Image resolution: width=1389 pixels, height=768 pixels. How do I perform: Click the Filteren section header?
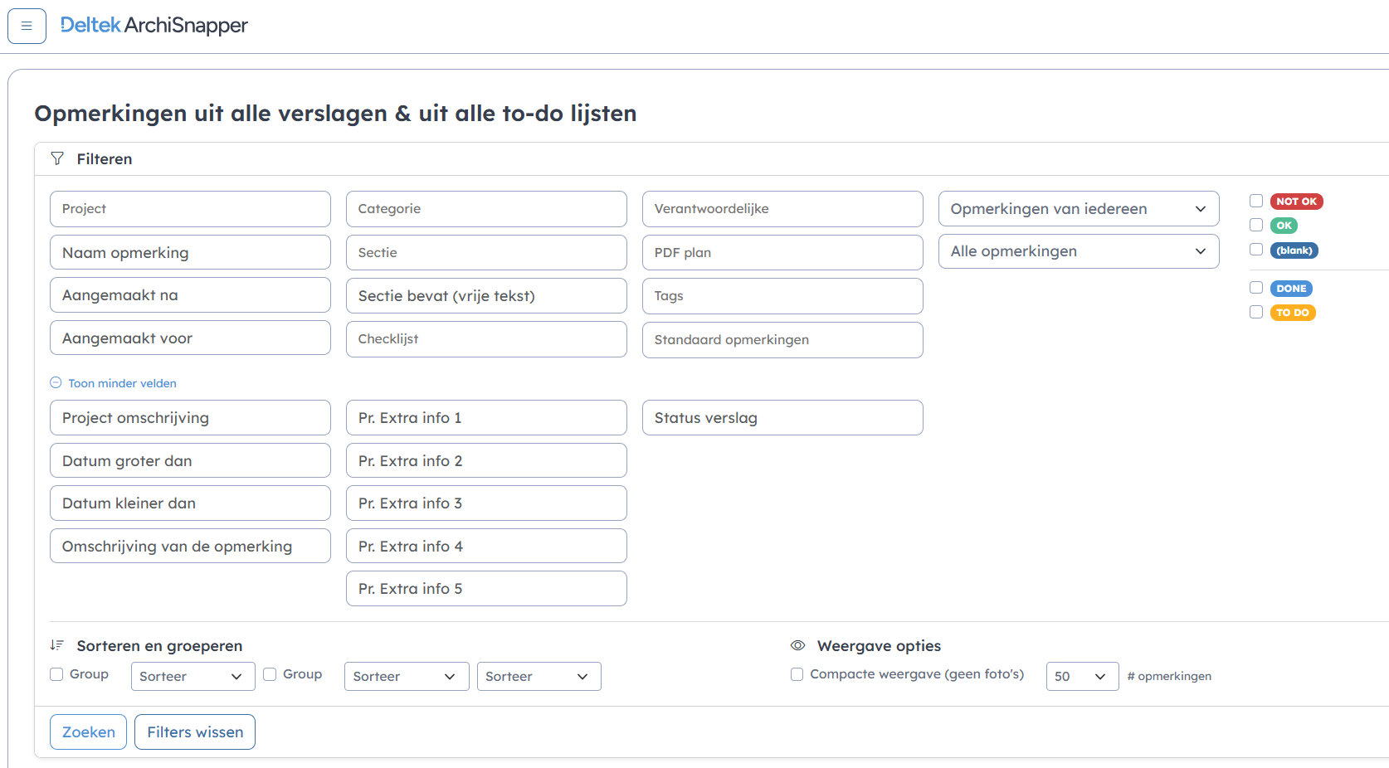105,158
